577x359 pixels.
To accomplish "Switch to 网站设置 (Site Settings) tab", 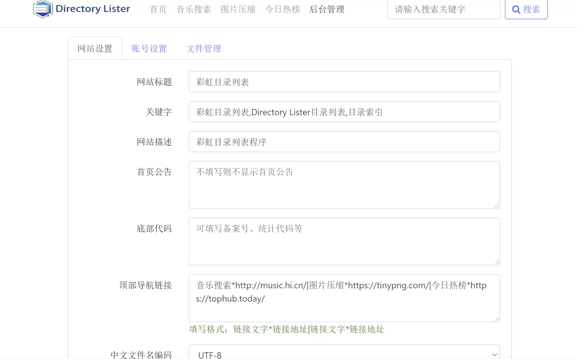I will pos(95,48).
